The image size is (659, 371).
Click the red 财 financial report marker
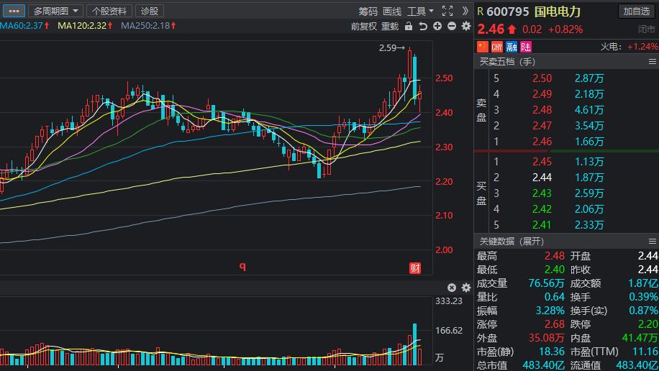click(x=415, y=268)
